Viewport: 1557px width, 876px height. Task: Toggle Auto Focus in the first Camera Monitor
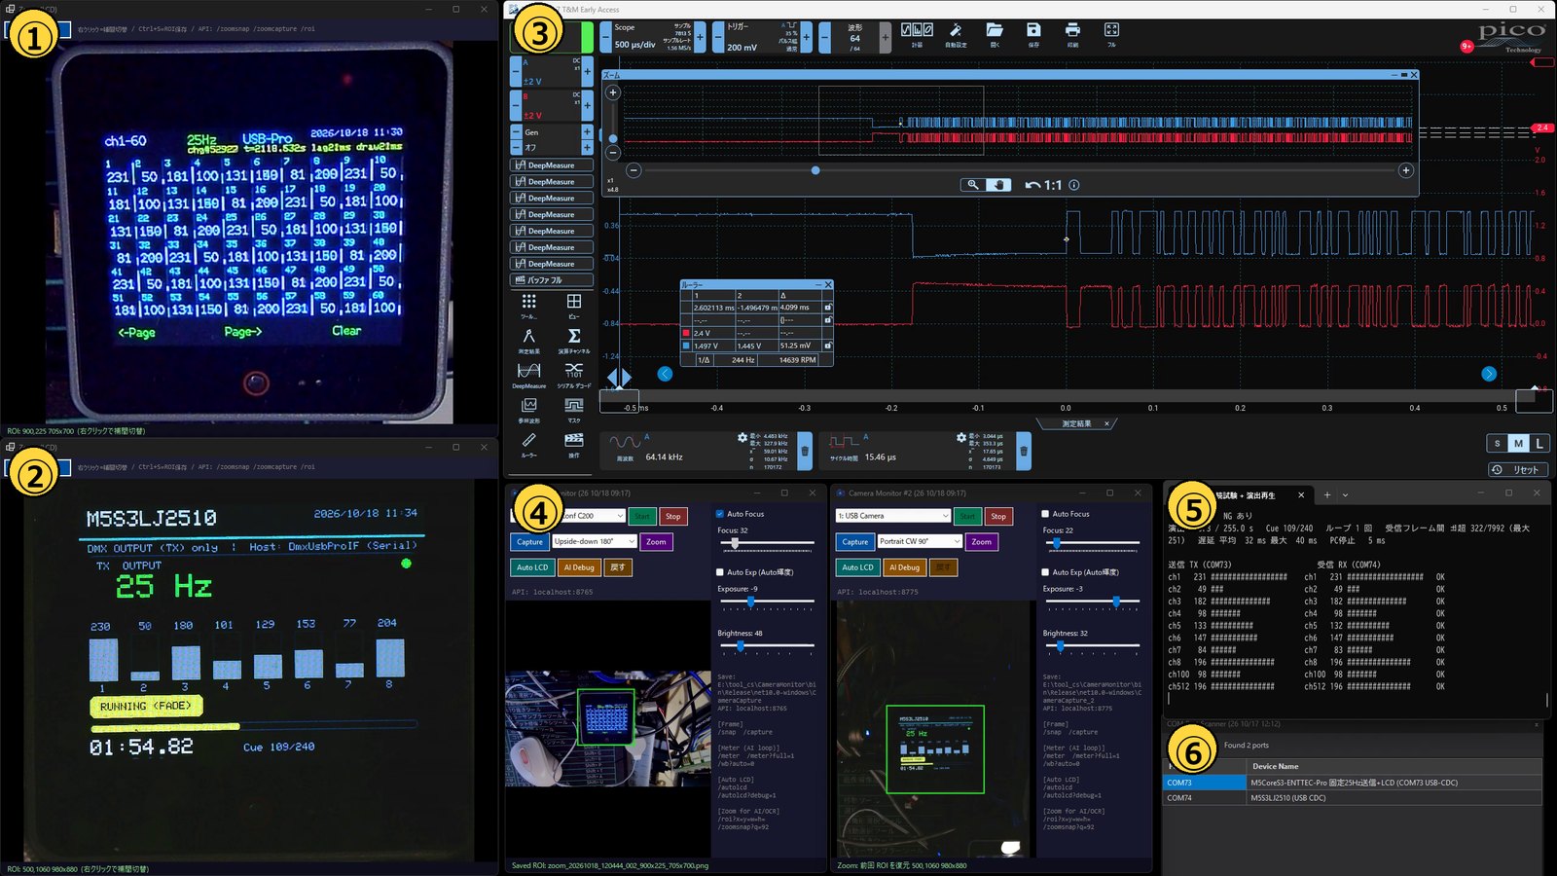click(720, 514)
